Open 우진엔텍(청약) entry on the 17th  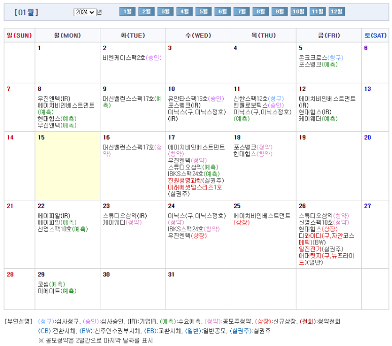coord(187,160)
